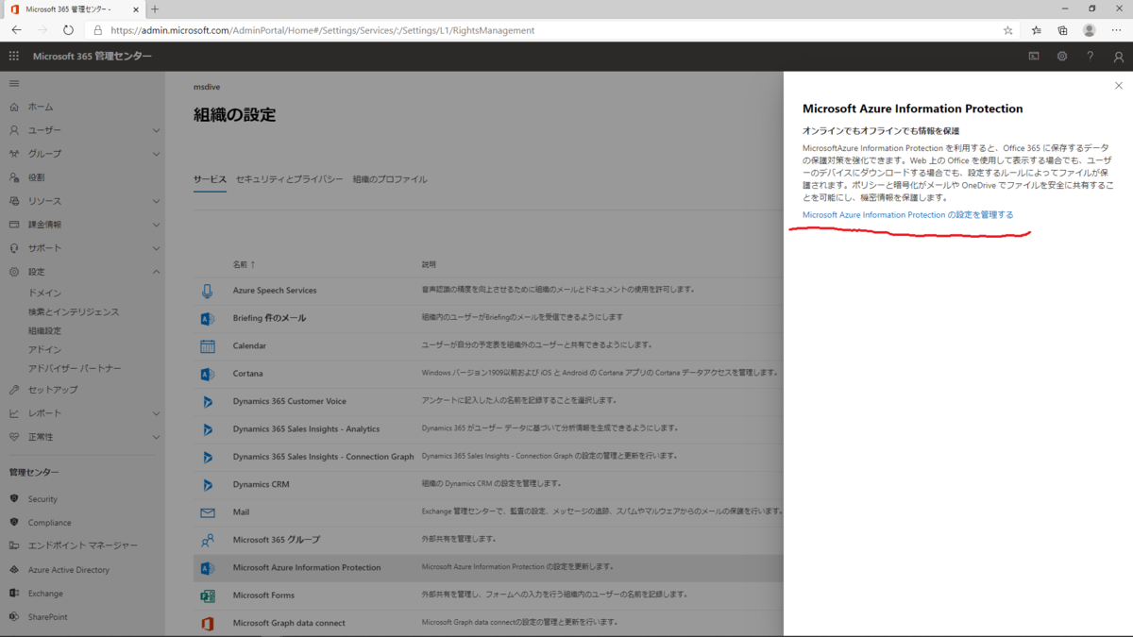Image resolution: width=1133 pixels, height=637 pixels.
Task: Click the Dynamics 365 Customer Voice icon
Action: click(x=207, y=401)
